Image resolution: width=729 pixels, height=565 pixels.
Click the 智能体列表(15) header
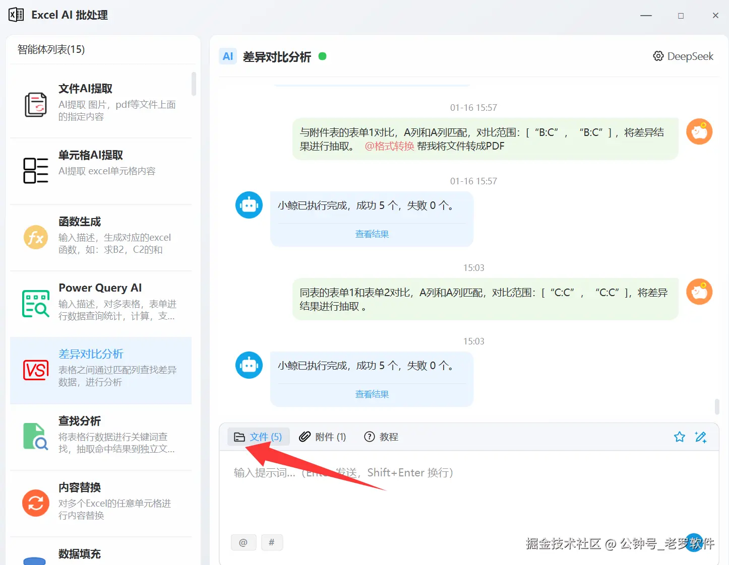coord(51,49)
